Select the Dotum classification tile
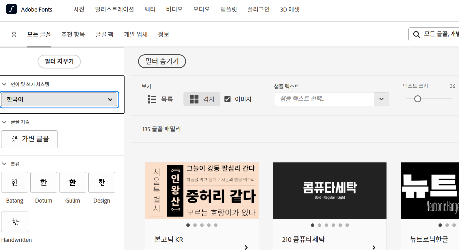This screenshot has width=459, height=250. point(44,182)
